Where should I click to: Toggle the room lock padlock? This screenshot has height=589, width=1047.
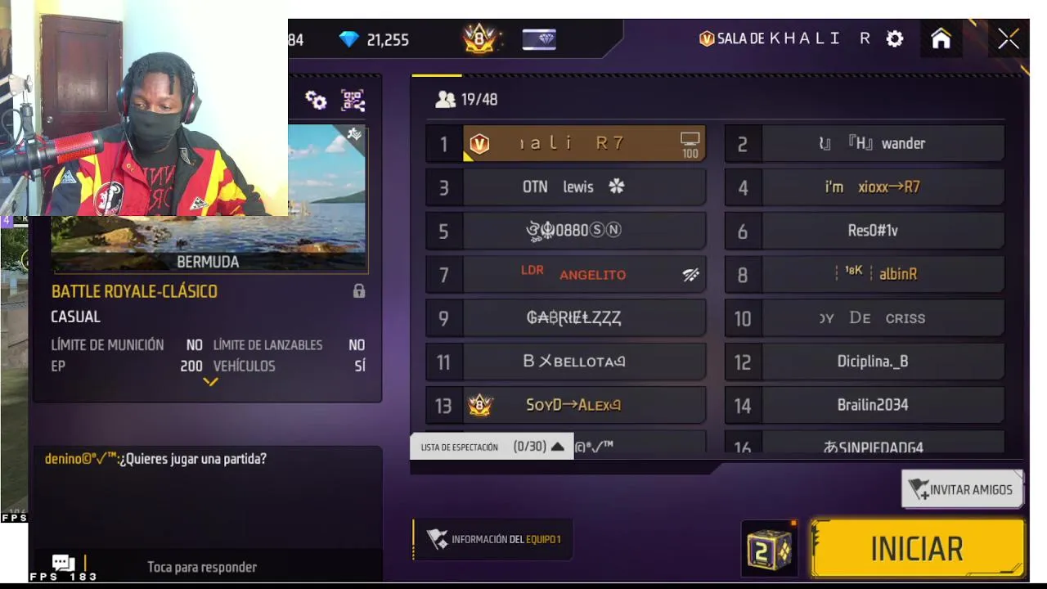pos(358,291)
